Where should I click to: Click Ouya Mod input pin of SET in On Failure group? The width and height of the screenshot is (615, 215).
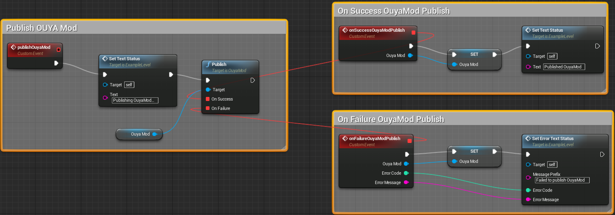454,161
